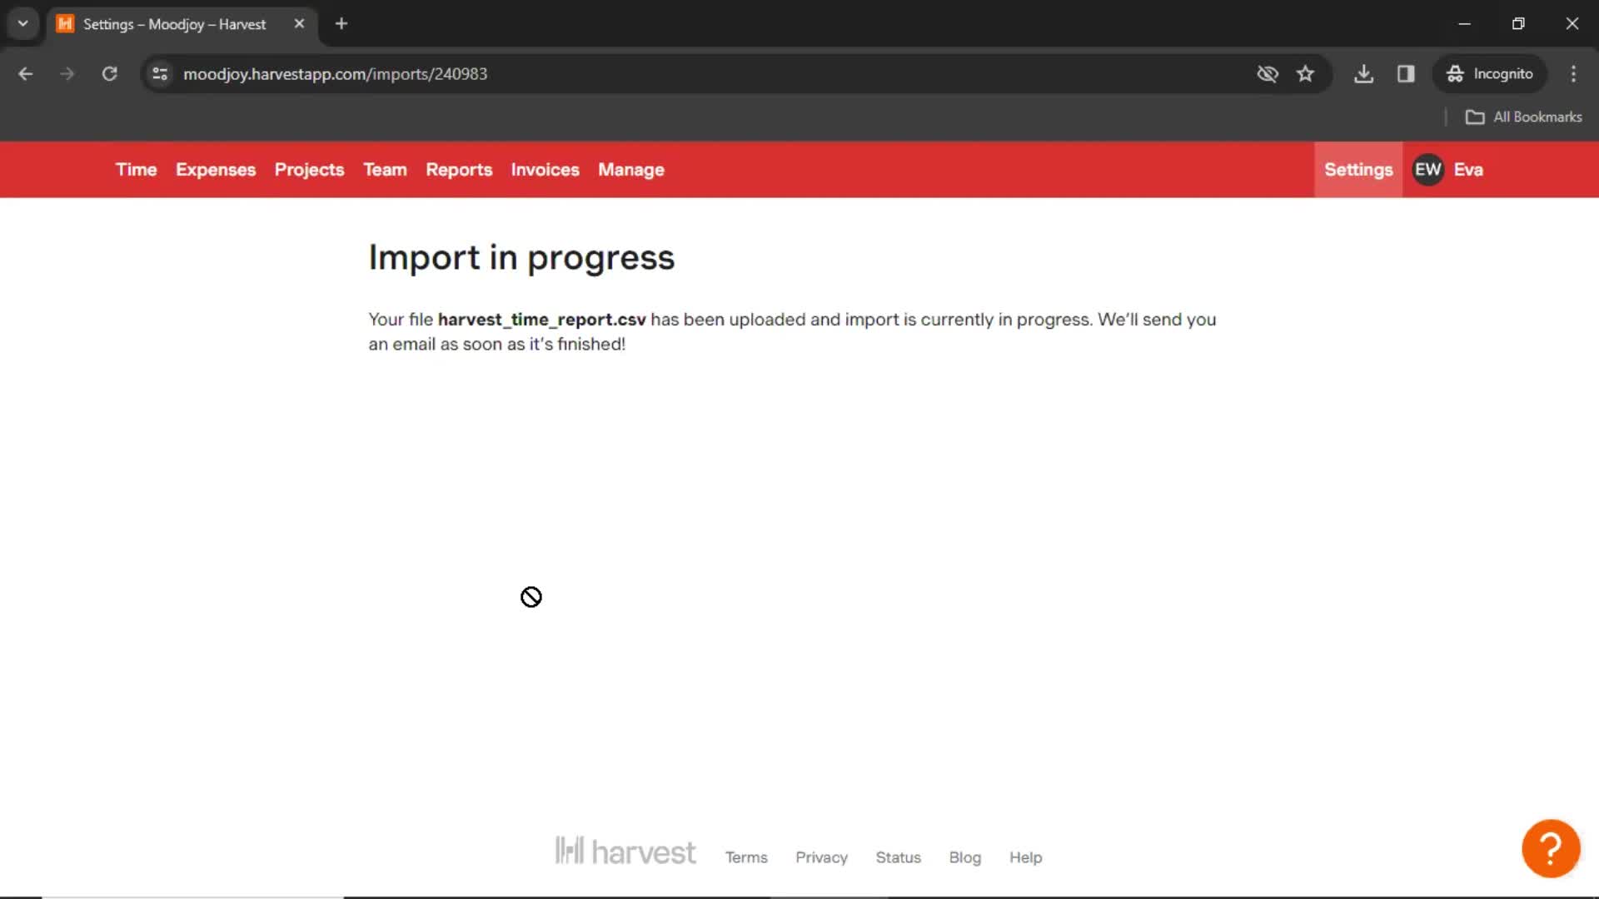Viewport: 1599px width, 899px height.
Task: Open the Projects section
Action: tap(309, 170)
